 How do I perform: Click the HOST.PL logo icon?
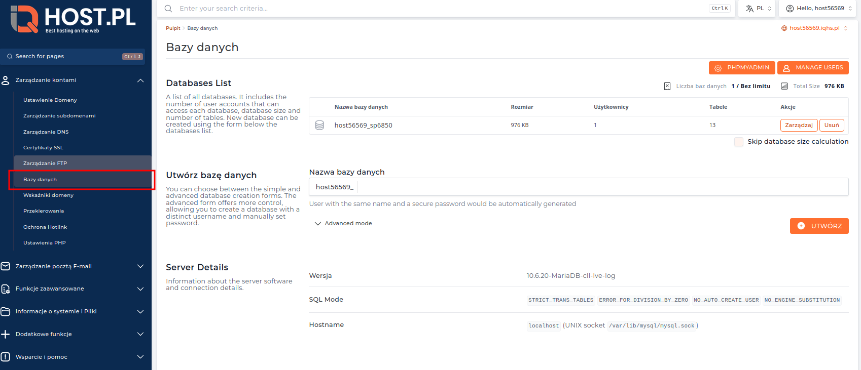[24, 19]
